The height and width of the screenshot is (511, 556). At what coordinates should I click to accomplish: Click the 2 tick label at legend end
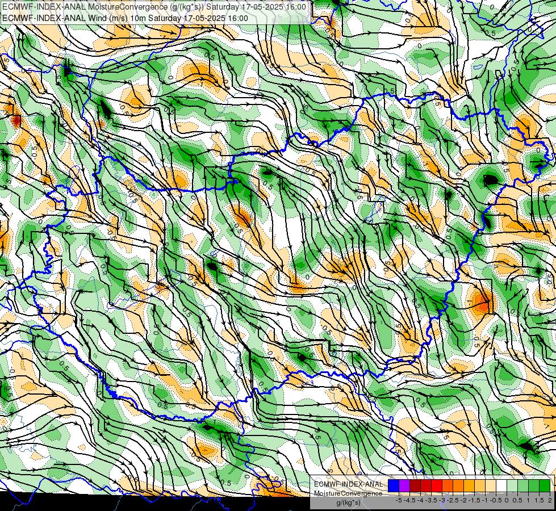coord(550,500)
